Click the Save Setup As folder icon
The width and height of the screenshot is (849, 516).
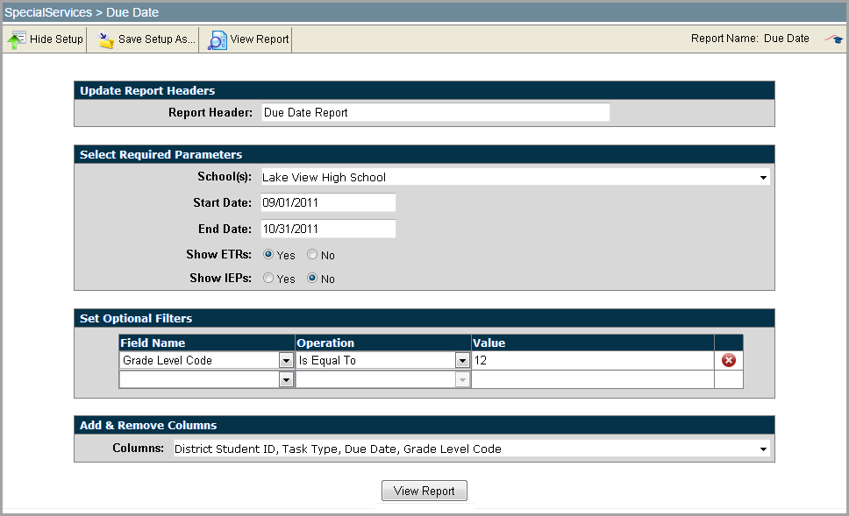(x=107, y=40)
